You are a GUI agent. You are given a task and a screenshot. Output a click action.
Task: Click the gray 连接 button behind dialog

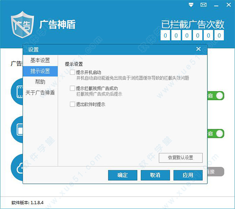click(x=216, y=172)
